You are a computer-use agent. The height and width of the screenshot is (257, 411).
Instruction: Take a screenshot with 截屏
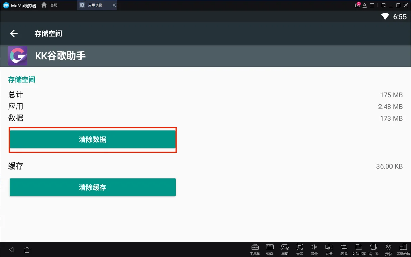point(344,249)
